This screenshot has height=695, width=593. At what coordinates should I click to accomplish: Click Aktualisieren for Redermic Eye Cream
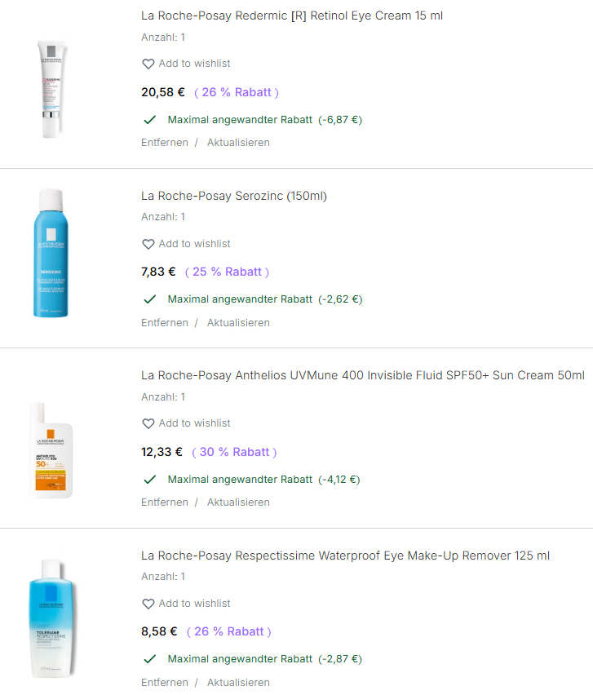(238, 143)
